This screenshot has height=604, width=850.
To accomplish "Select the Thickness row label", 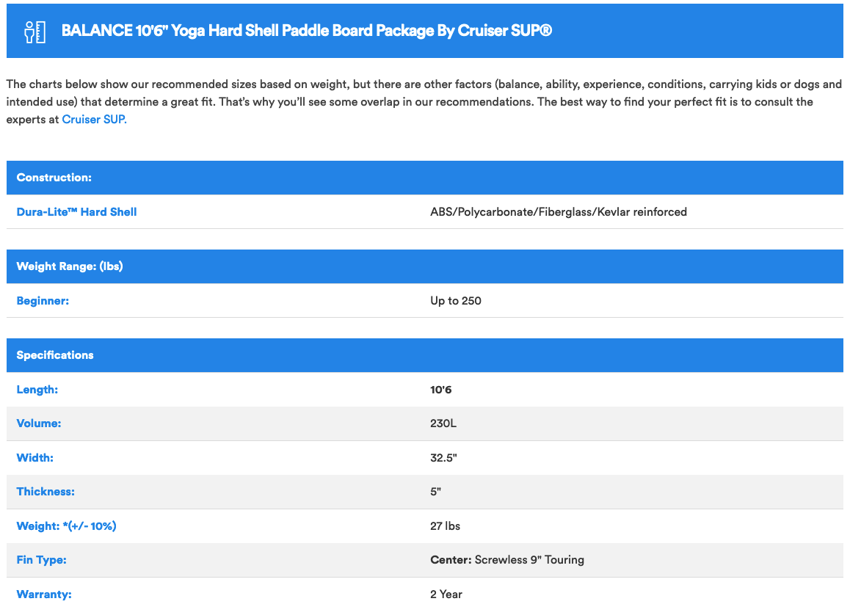I will click(46, 492).
